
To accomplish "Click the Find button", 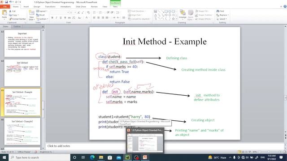I will click(220, 11).
